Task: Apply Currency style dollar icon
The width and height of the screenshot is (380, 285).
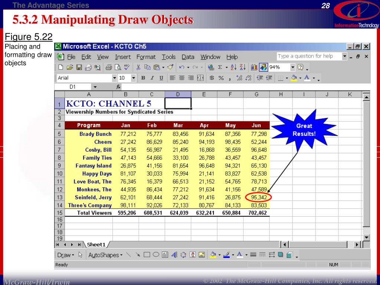Action: tap(212, 78)
